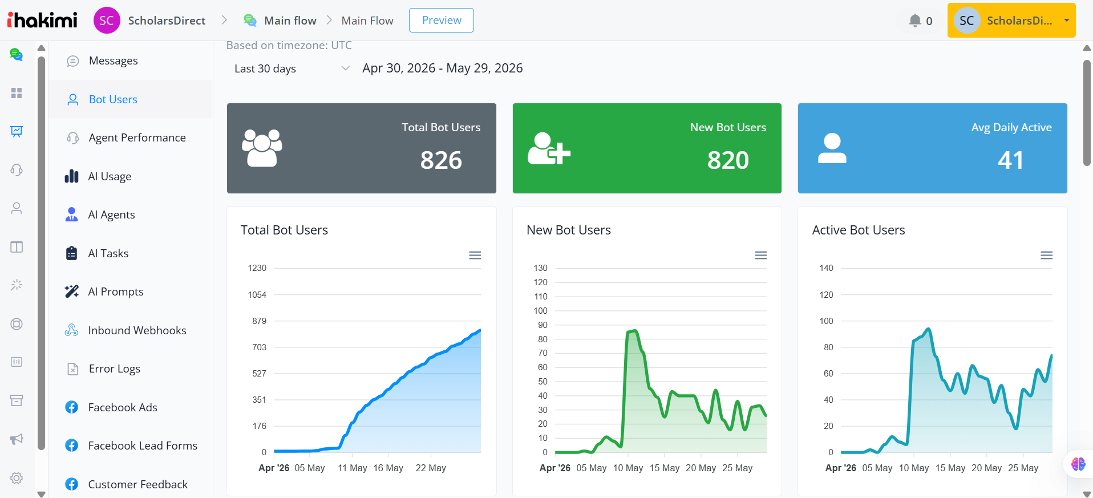Click the notification bell icon
Image resolution: width=1093 pixels, height=498 pixels.
(914, 21)
